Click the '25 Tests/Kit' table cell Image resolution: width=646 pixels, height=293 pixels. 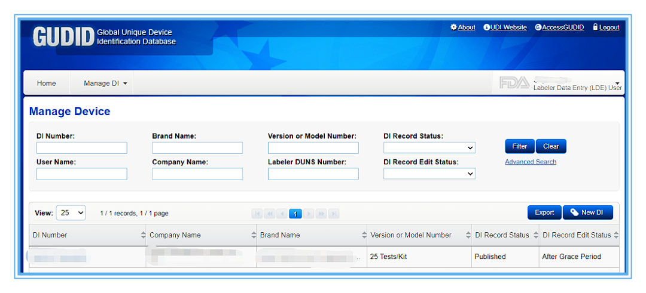click(x=419, y=257)
